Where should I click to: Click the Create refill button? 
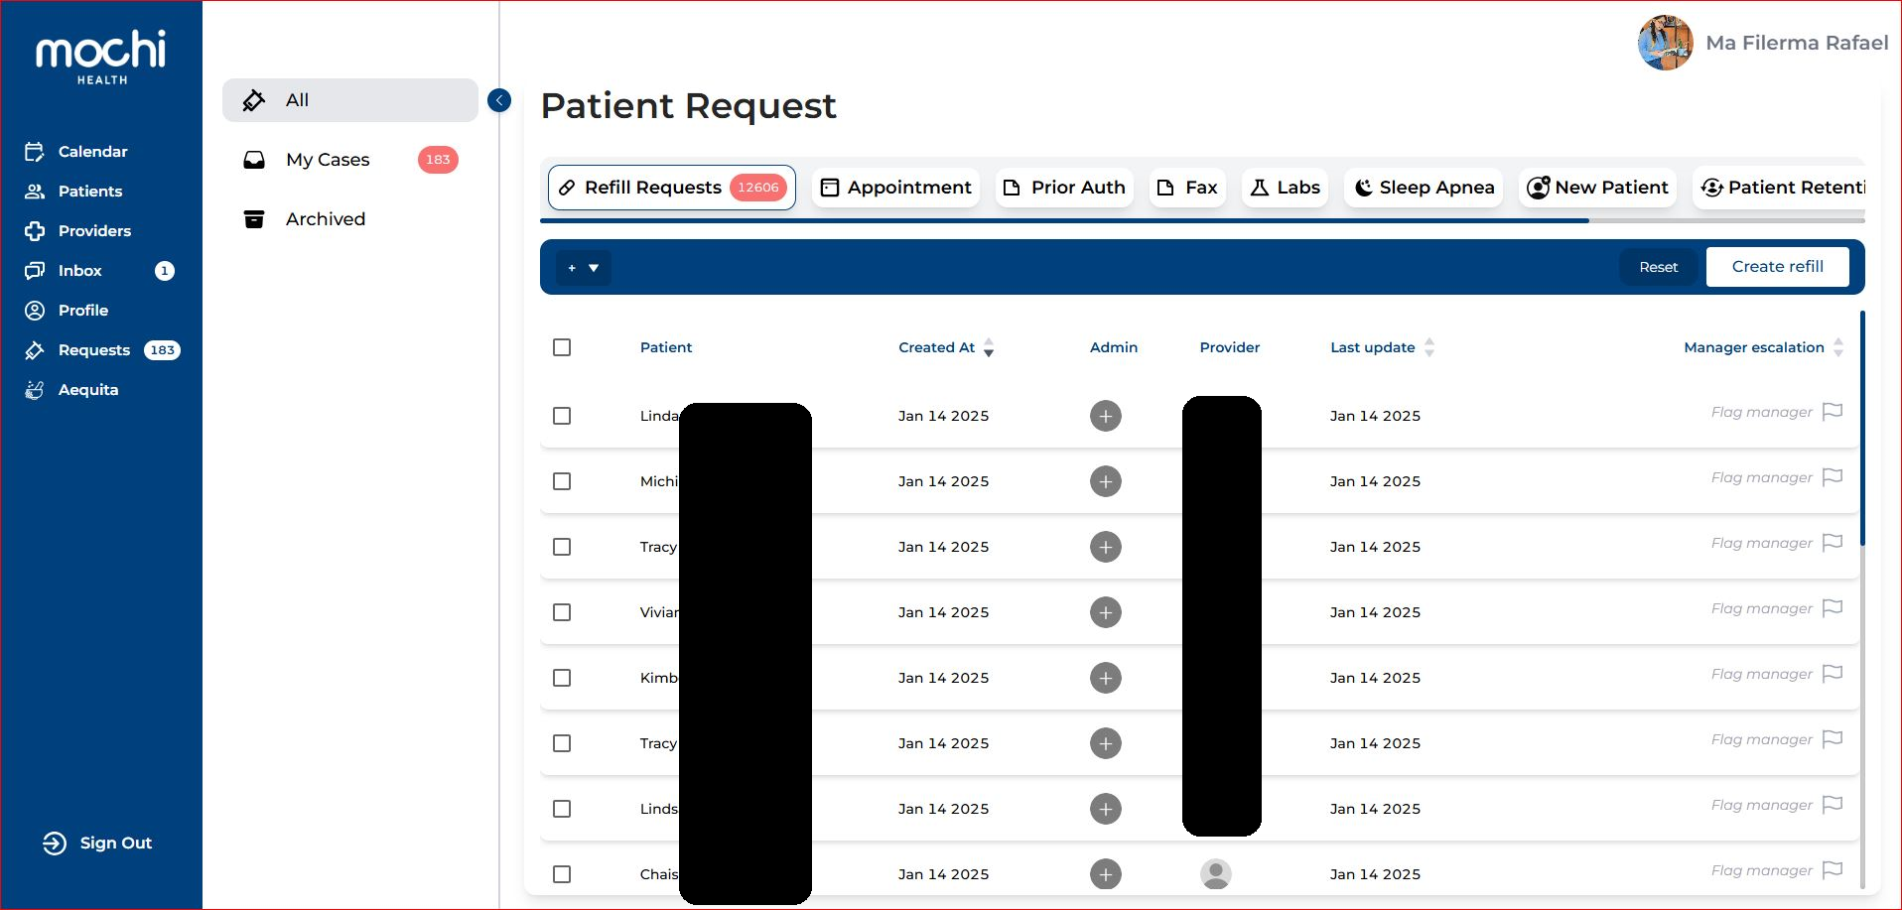pos(1777,267)
